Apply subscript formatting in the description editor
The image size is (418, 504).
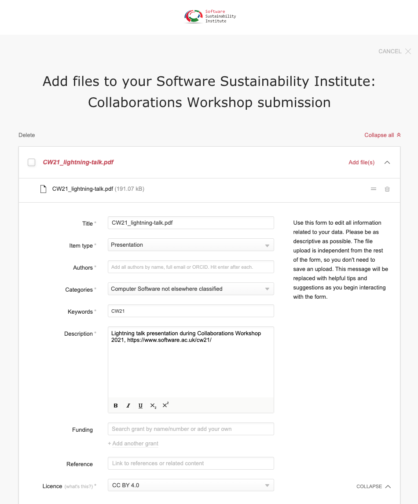[153, 406]
